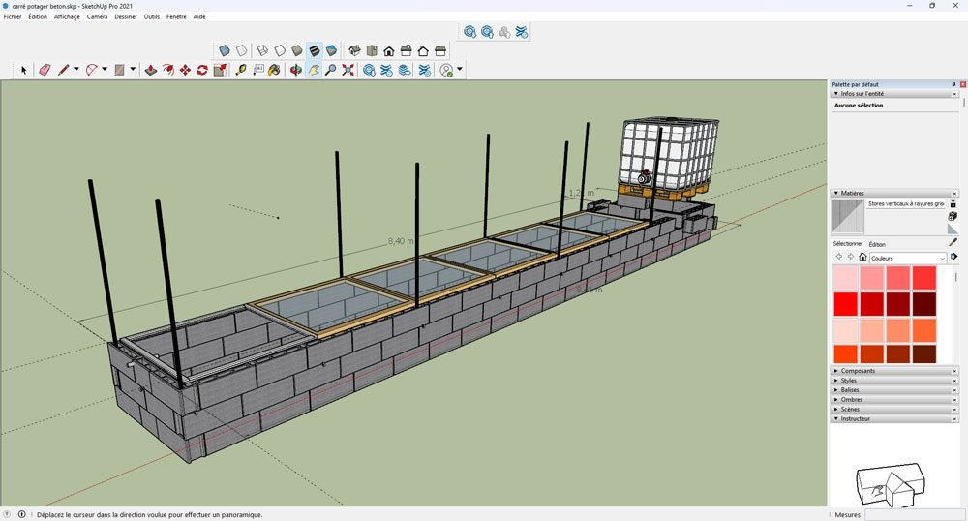The width and height of the screenshot is (968, 521).
Task: Open the Line tool dropdown arrow
Action: pyautogui.click(x=76, y=69)
